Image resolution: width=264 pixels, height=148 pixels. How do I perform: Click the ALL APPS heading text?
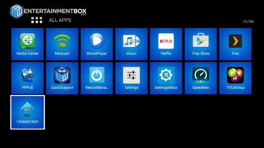click(x=60, y=20)
